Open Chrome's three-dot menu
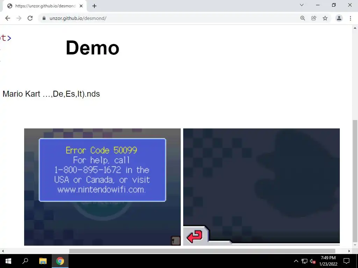Viewport: 358px width, 268px height. pos(350,18)
